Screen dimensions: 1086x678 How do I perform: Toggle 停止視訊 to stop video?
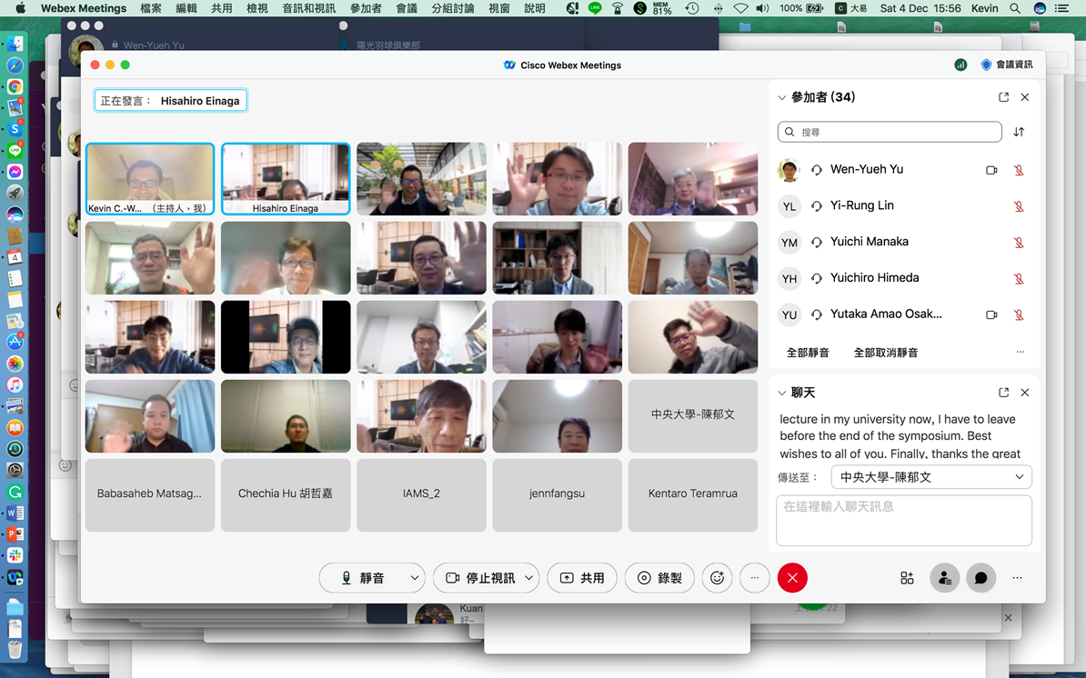tap(480, 578)
